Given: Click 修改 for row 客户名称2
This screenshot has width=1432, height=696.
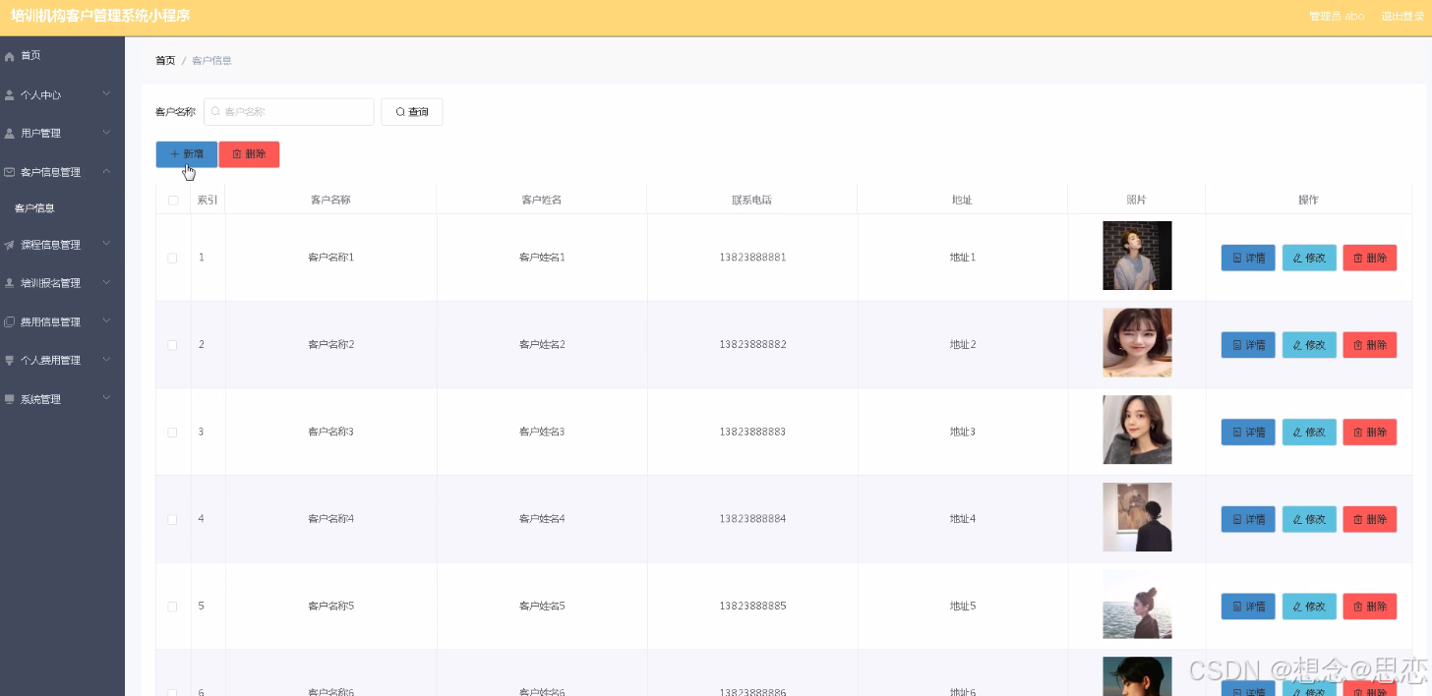Looking at the screenshot, I should 1309,345.
